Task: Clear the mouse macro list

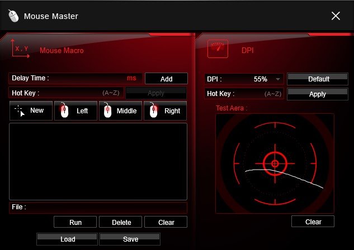Action: click(x=166, y=222)
